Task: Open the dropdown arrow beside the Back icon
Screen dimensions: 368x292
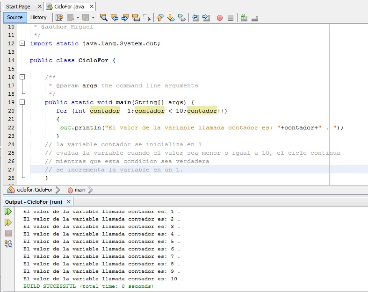Action: coord(78,18)
